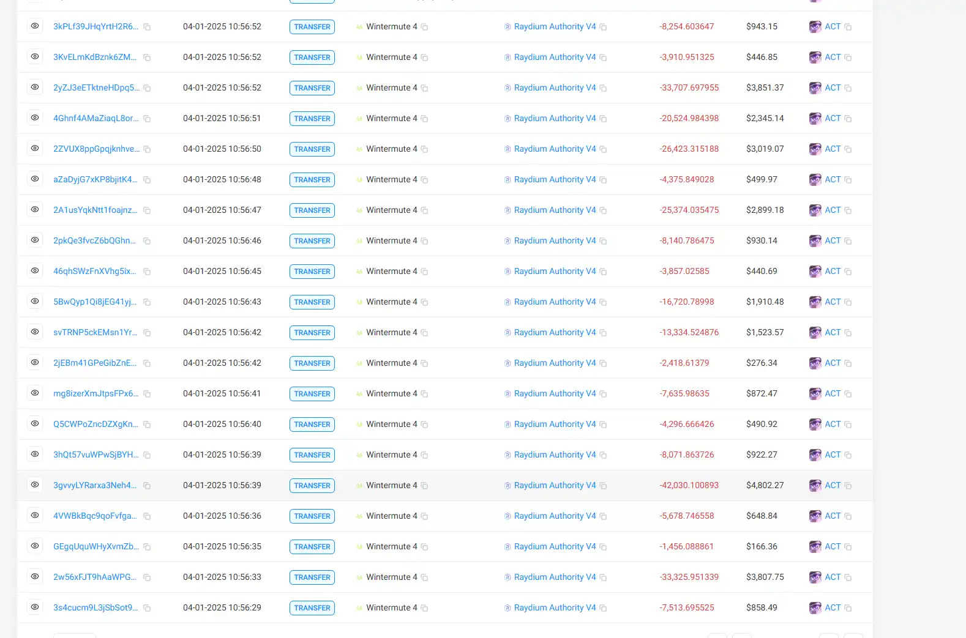Click TRANSFER tag for transaction 2A1usYqkNtt1foajnz
The width and height of the screenshot is (966, 638).
tap(312, 210)
